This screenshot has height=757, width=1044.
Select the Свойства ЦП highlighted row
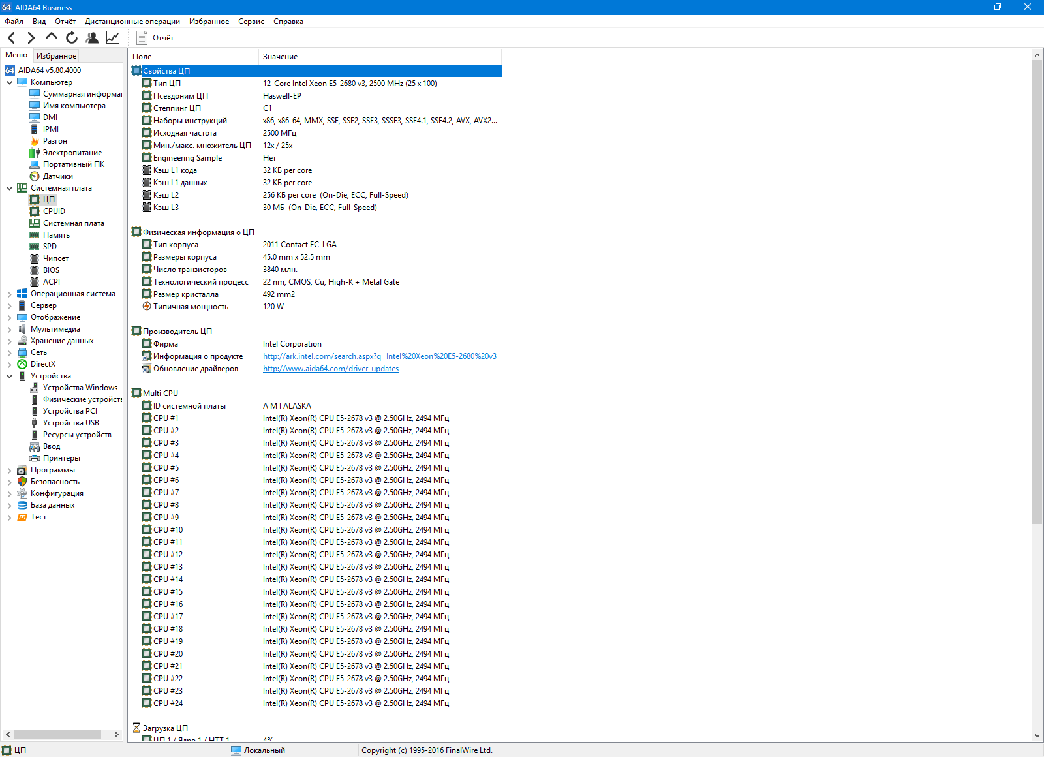pos(316,70)
